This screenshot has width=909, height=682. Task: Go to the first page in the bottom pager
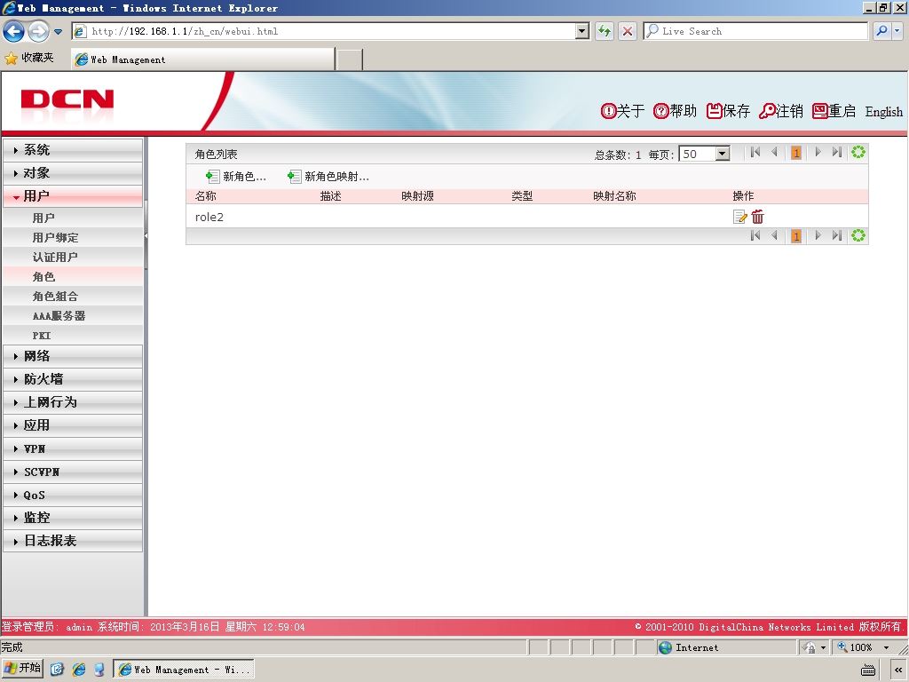click(755, 235)
